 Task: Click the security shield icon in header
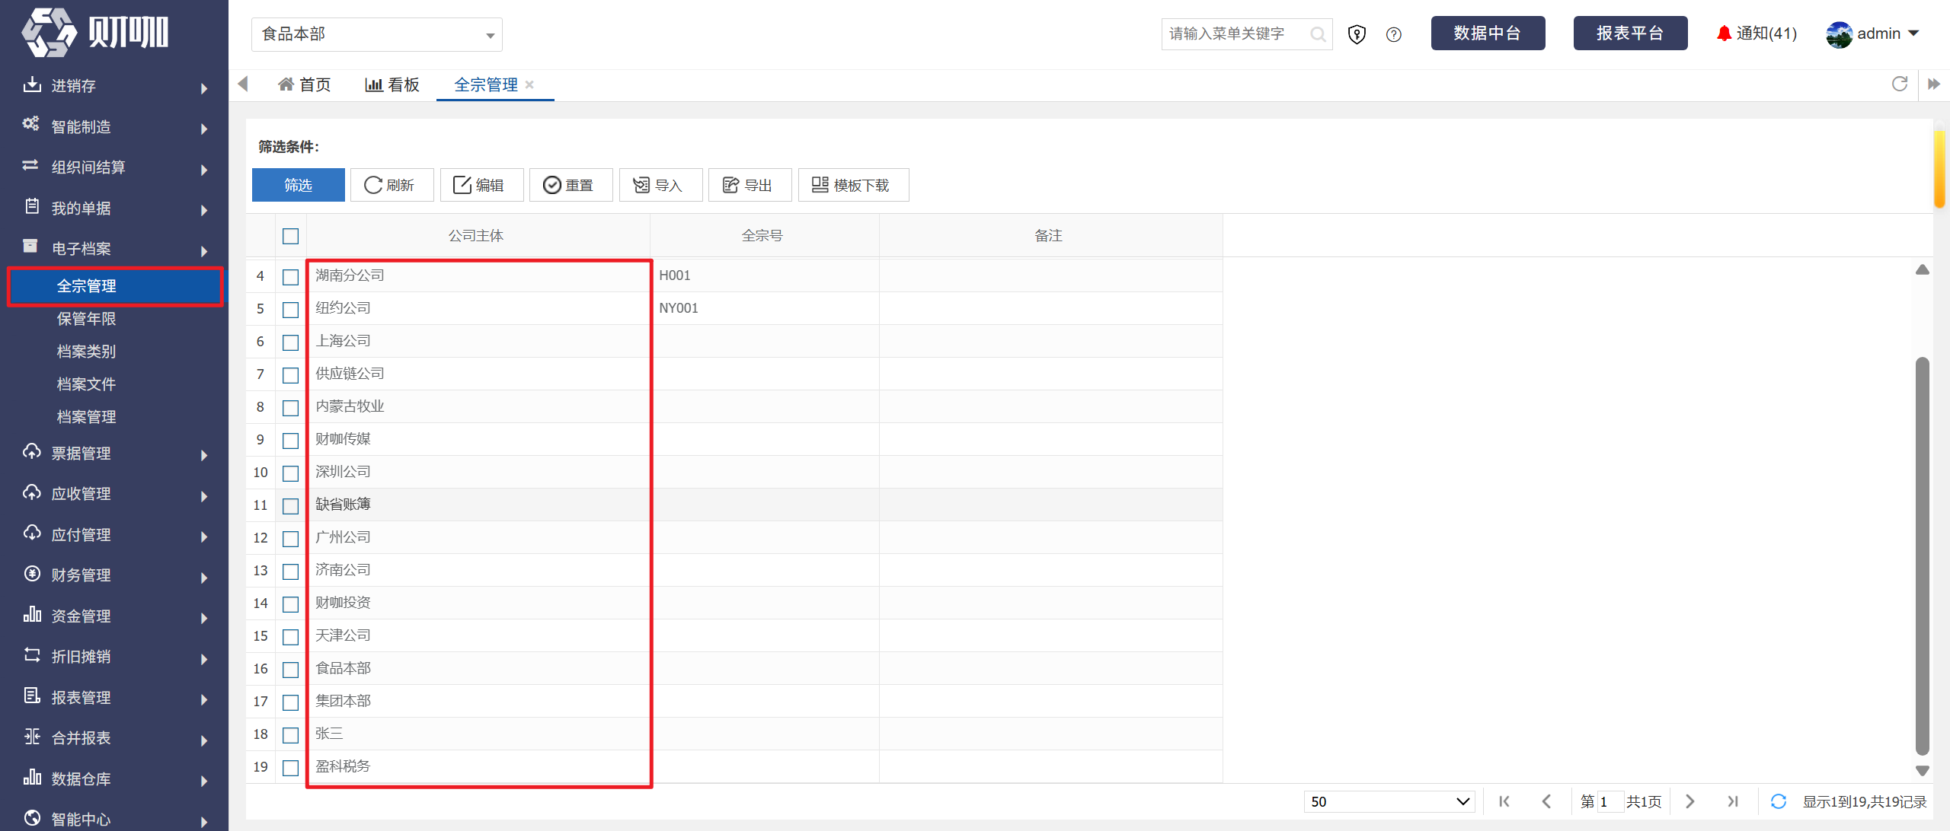click(1357, 34)
